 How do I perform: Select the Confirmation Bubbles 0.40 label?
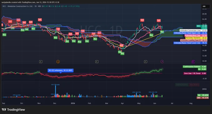(x=195, y=66)
